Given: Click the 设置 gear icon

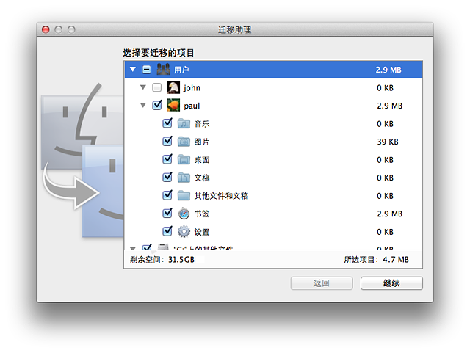Looking at the screenshot, I should (x=184, y=232).
